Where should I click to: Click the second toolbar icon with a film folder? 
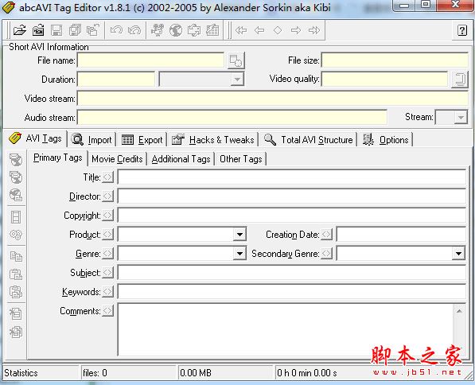click(38, 30)
